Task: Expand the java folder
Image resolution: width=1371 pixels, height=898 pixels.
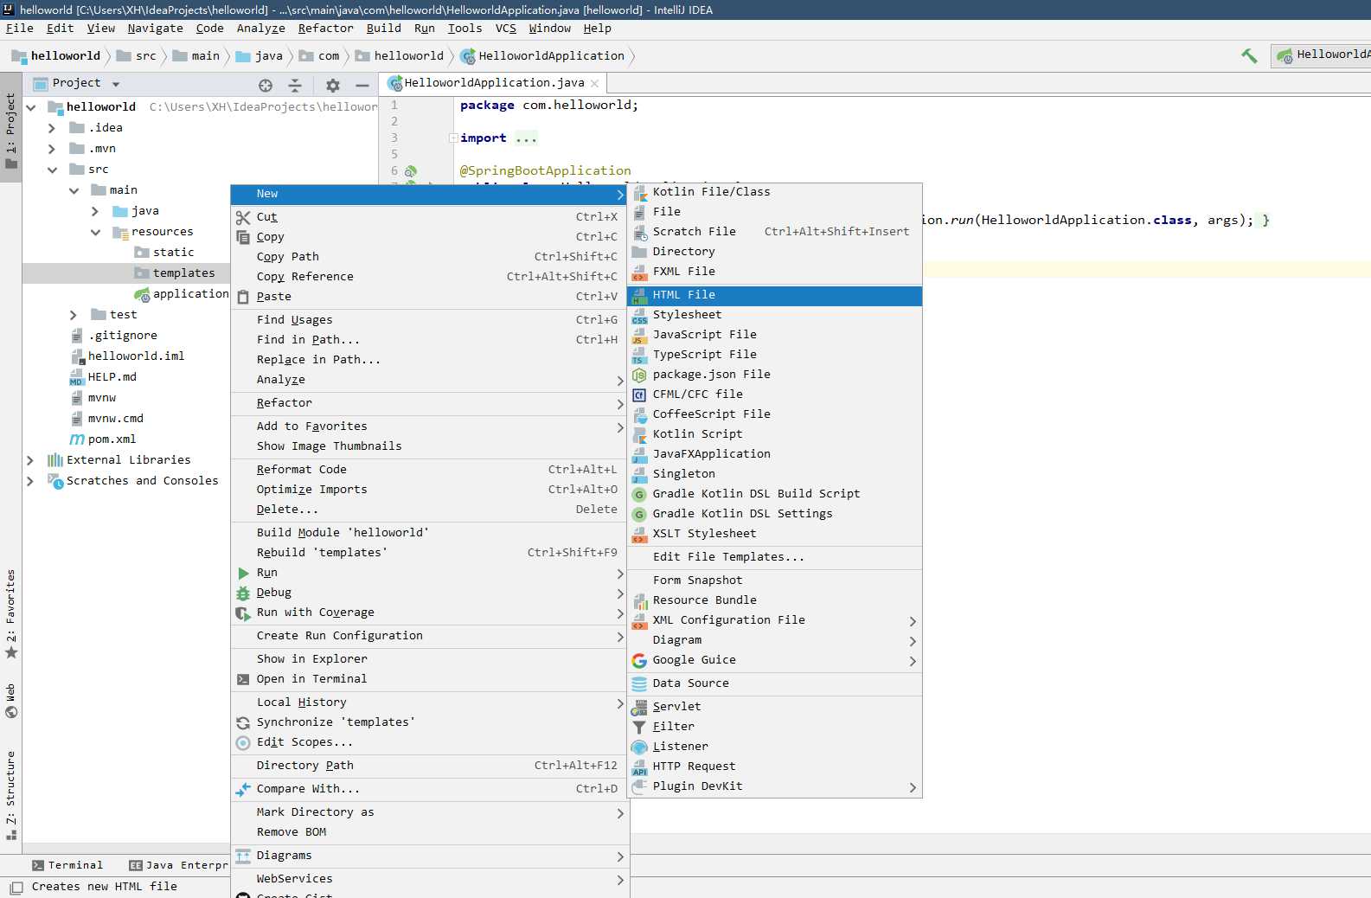Action: tap(95, 211)
